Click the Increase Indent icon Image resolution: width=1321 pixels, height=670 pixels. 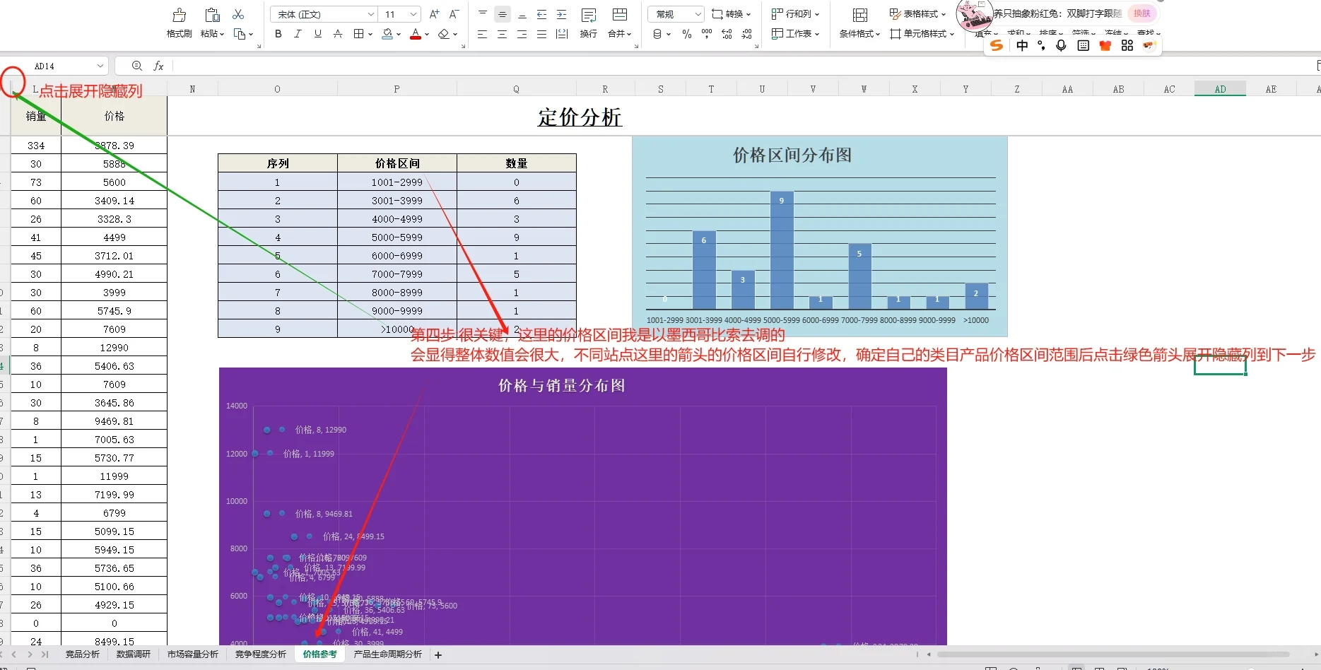coord(562,14)
